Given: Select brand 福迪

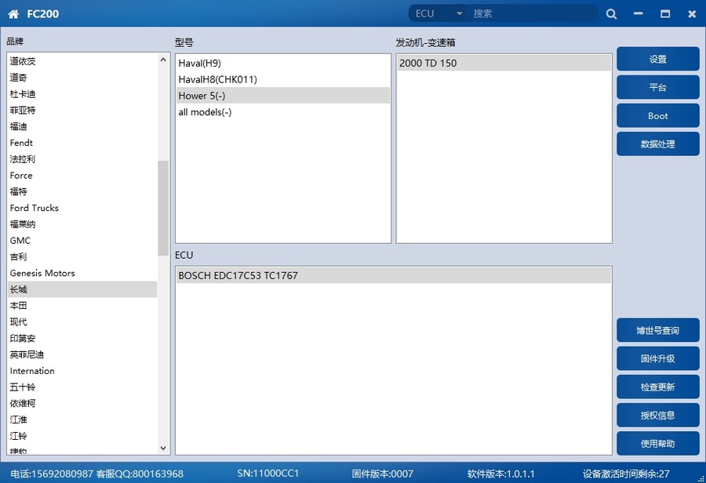Looking at the screenshot, I should (82, 126).
